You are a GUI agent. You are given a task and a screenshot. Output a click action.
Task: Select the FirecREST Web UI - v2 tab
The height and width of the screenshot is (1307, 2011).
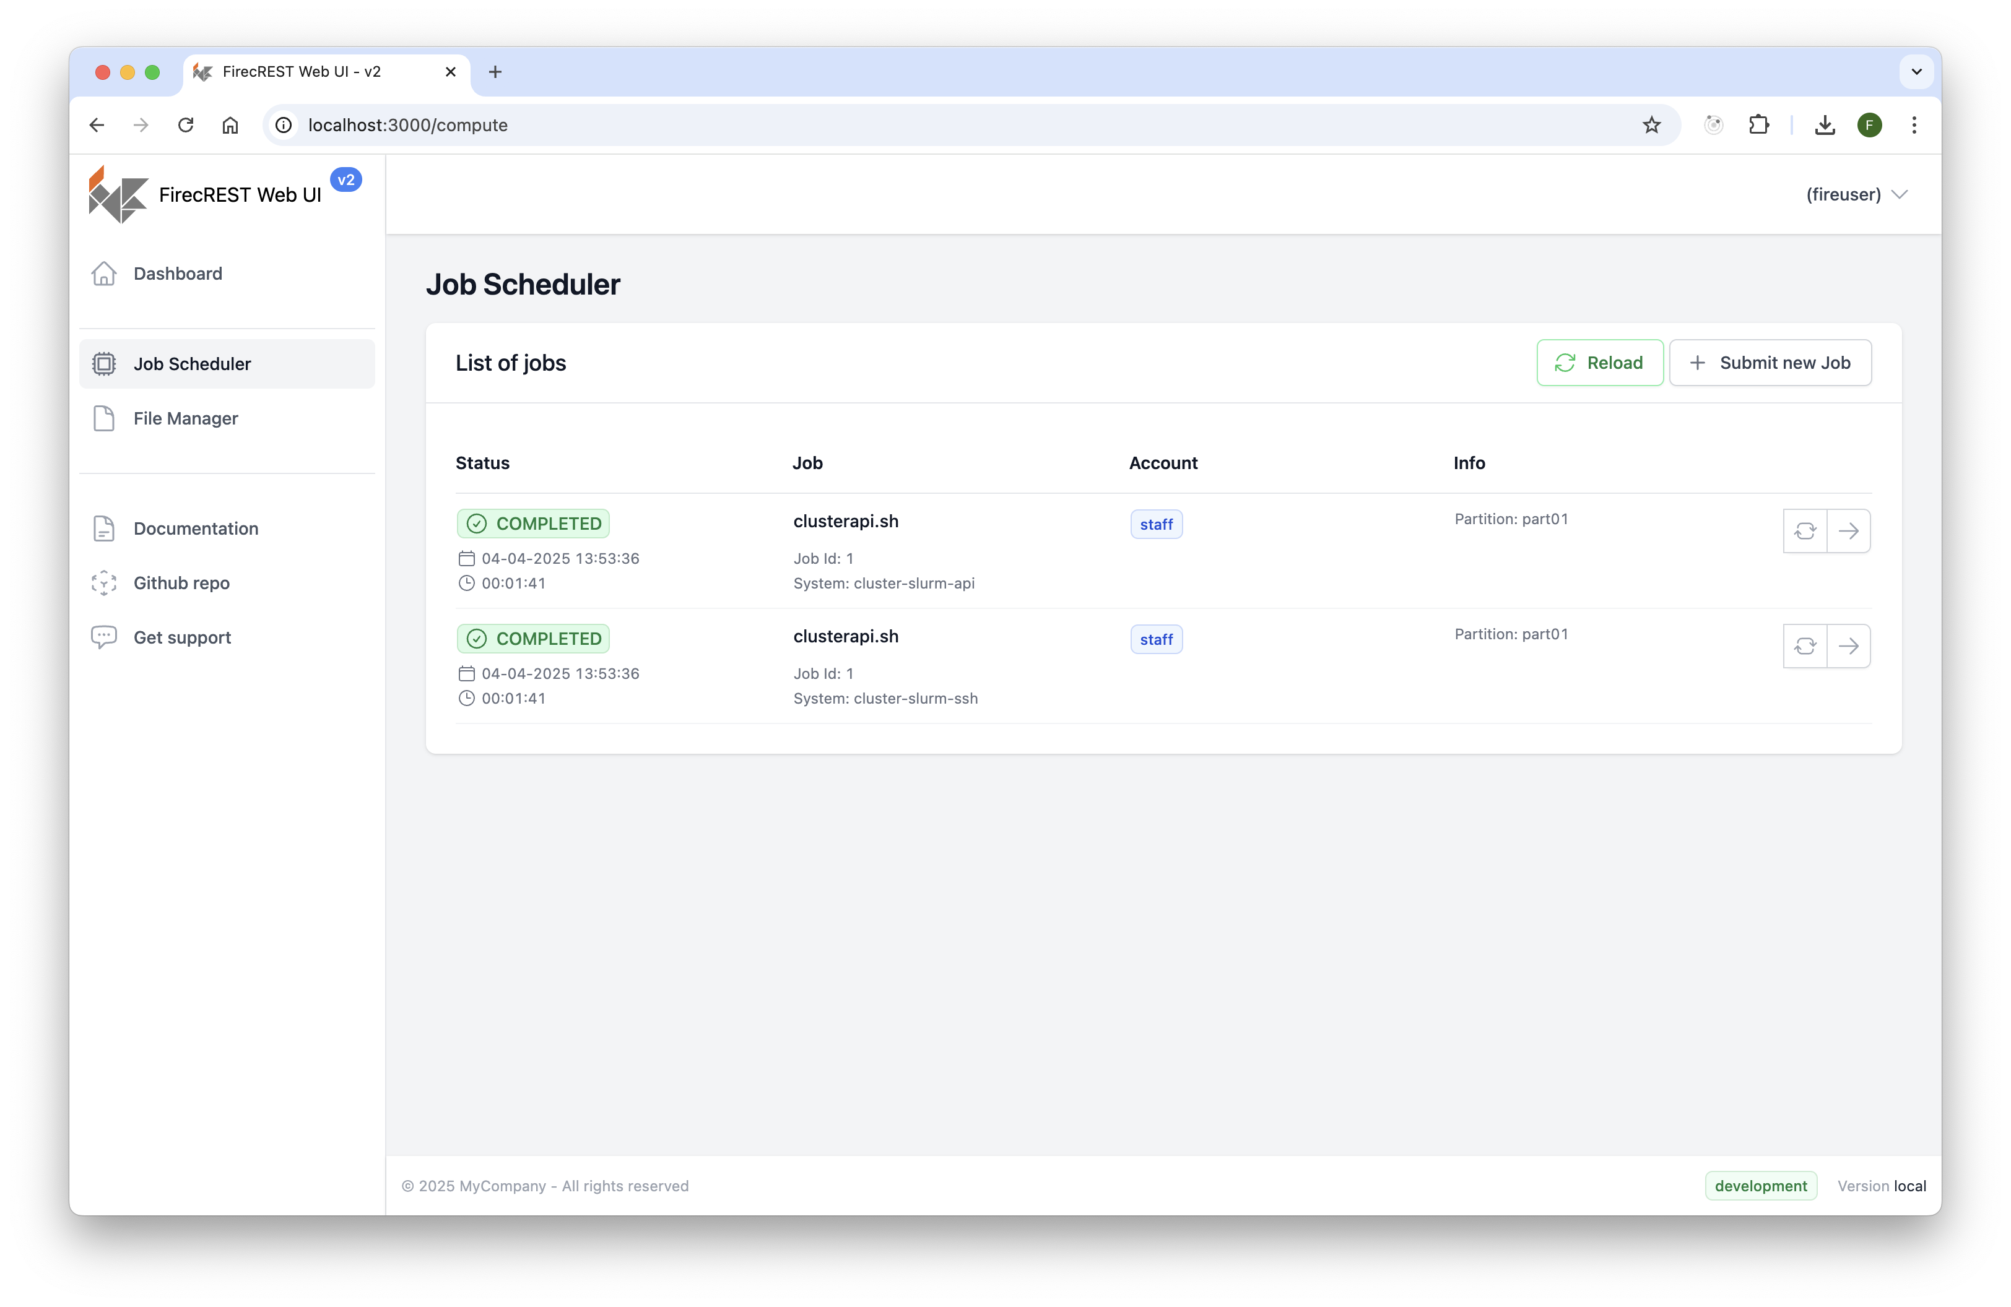(x=326, y=72)
